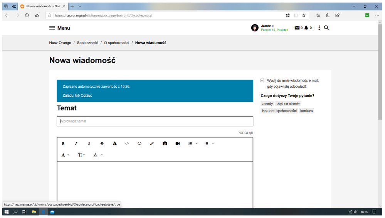The height and width of the screenshot is (218, 385).
Task: Open the favorites hub
Action: click(318, 15)
